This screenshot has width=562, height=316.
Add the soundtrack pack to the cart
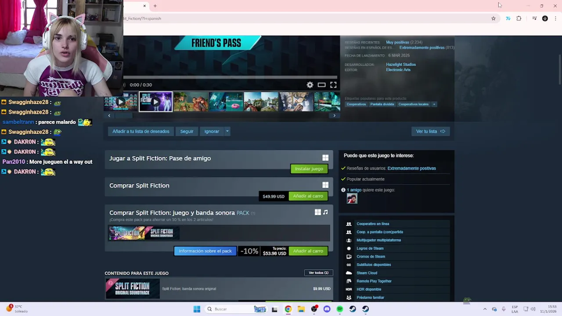[x=308, y=251]
